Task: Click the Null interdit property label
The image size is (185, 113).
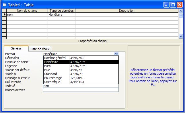Action: pyautogui.click(x=13, y=82)
